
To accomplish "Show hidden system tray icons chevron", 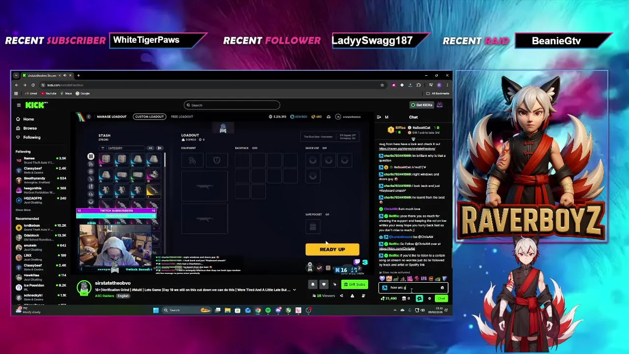I will click(x=395, y=310).
